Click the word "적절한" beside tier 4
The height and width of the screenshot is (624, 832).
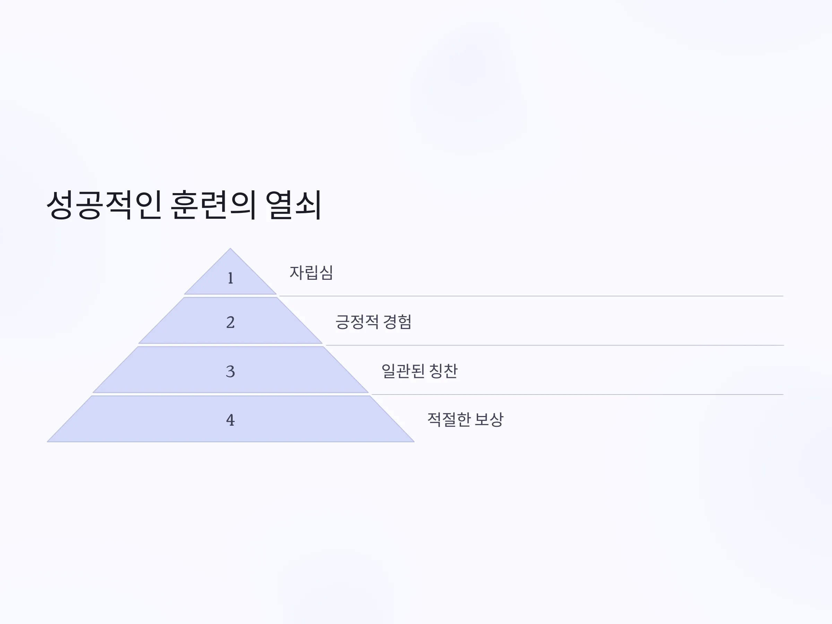tap(449, 419)
